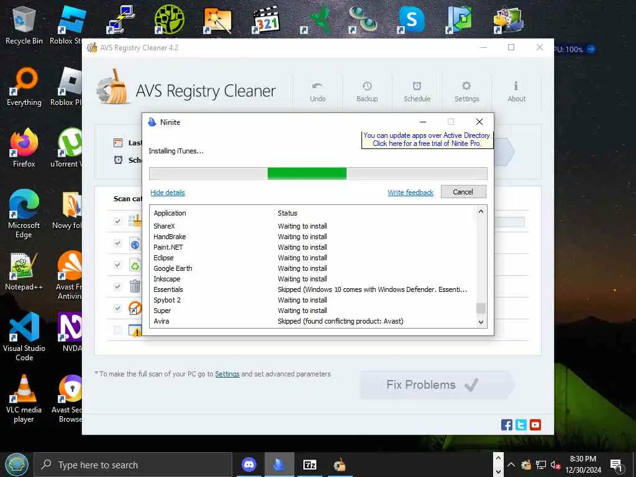Open AVS Facebook page icon
This screenshot has height=477, width=636.
tap(507, 425)
